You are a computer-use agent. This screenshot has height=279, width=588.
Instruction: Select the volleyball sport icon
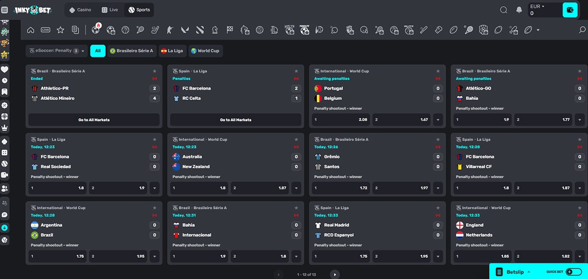260,30
